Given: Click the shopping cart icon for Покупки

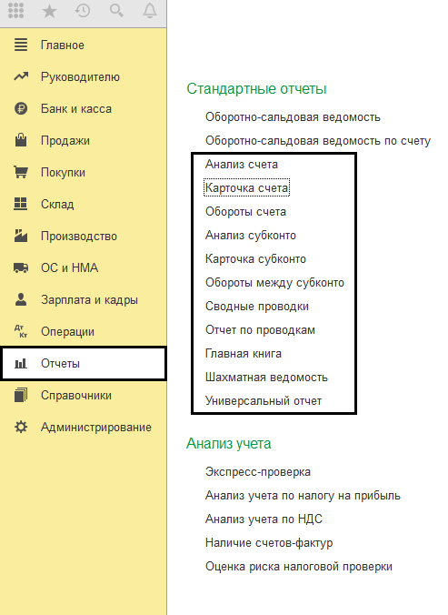Looking at the screenshot, I should tap(21, 172).
